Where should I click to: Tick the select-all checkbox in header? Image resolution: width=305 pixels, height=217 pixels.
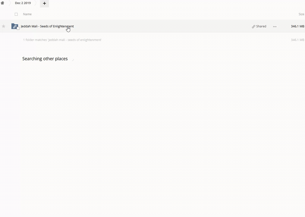tap(16, 14)
